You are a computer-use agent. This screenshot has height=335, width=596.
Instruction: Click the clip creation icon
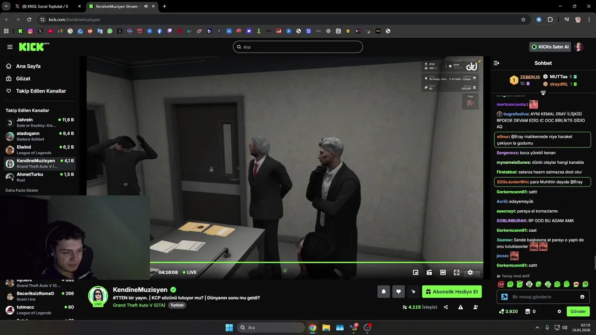(429, 272)
